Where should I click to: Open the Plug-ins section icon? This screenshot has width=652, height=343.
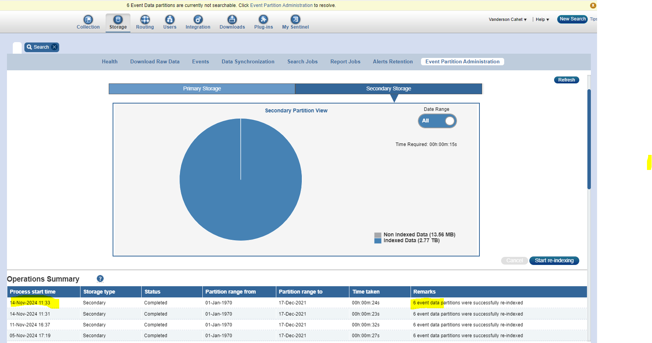pos(264,19)
